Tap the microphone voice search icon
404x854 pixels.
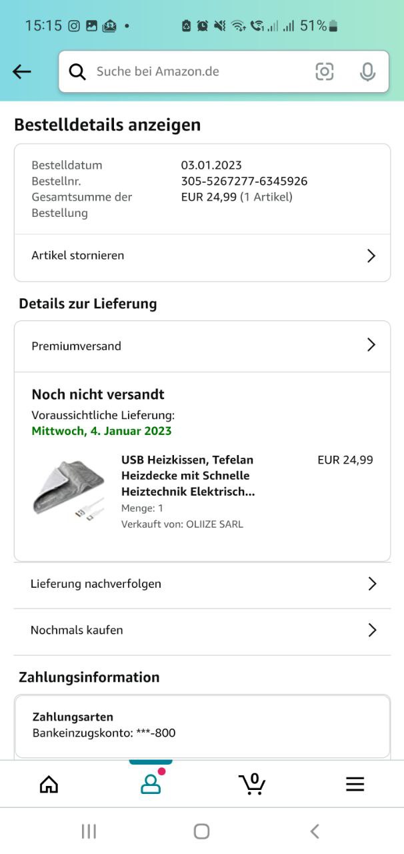(367, 71)
